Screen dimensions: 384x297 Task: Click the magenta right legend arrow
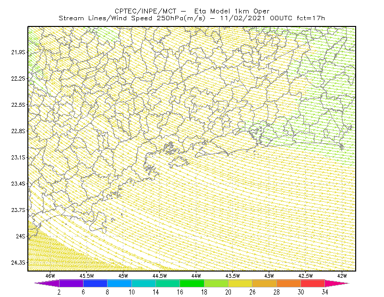(336, 283)
